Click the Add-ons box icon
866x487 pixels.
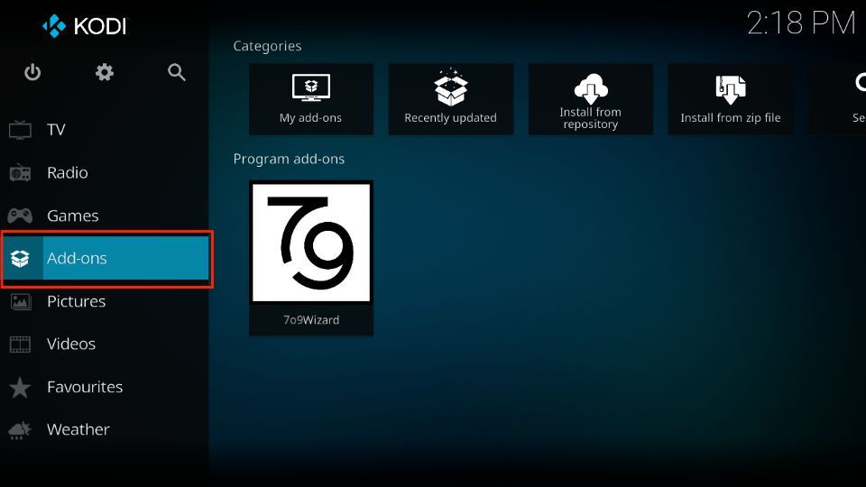(x=20, y=259)
